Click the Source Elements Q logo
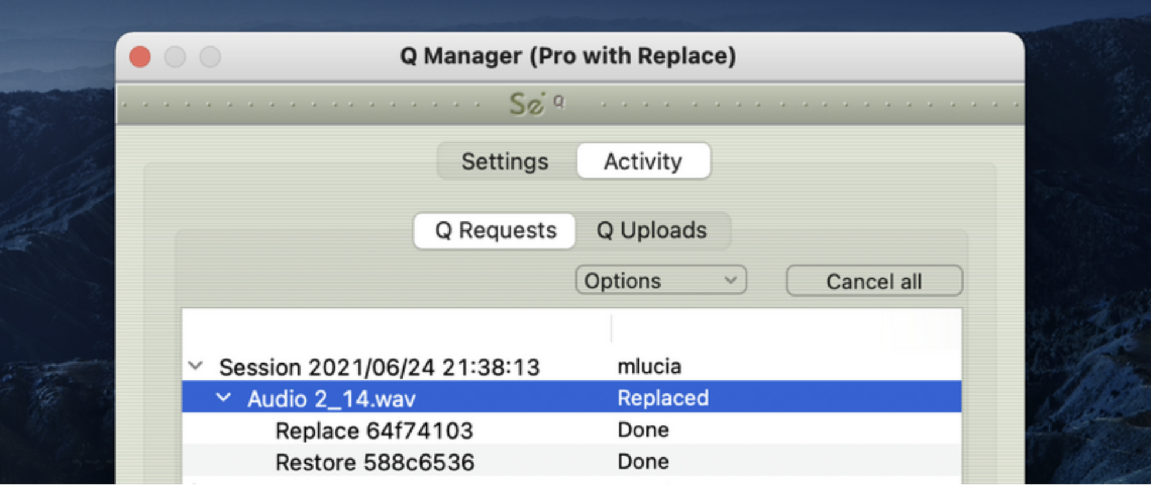This screenshot has height=485, width=1152. click(x=537, y=104)
